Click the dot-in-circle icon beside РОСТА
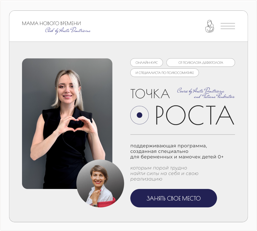257x231 pixels. pyautogui.click(x=140, y=115)
